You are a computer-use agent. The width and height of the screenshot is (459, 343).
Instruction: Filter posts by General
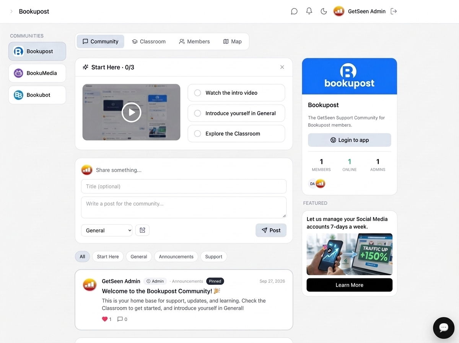pos(139,256)
